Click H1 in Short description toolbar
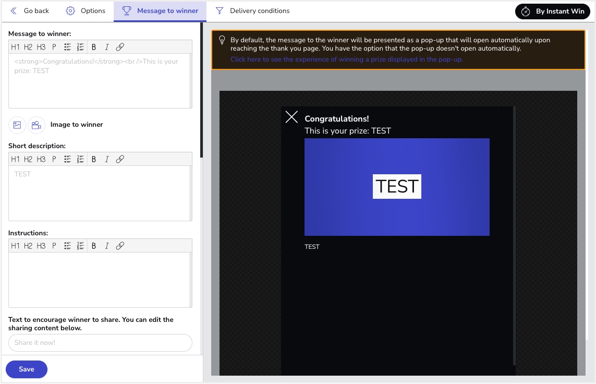This screenshot has width=596, height=384. coord(15,159)
